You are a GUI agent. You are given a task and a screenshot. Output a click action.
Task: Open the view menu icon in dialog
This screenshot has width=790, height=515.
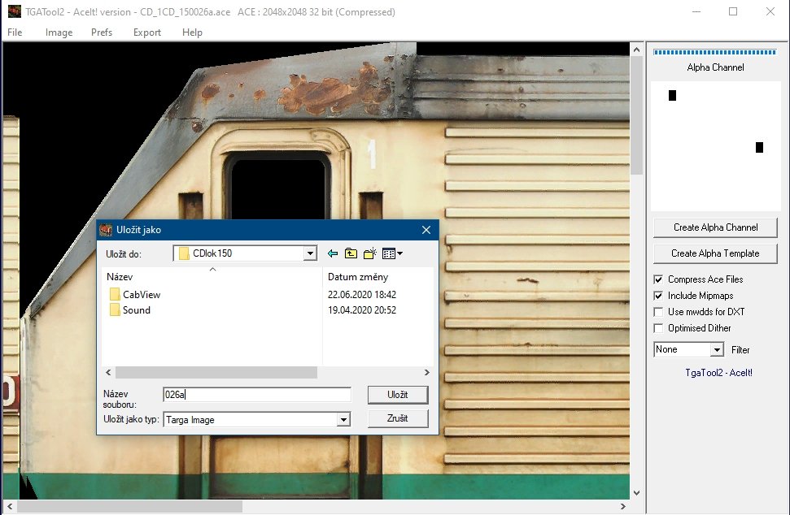pyautogui.click(x=392, y=253)
